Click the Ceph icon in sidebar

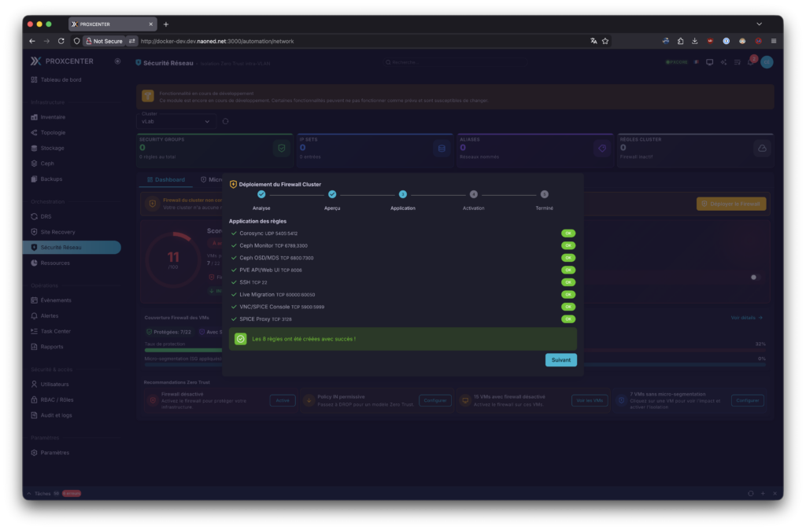click(34, 164)
